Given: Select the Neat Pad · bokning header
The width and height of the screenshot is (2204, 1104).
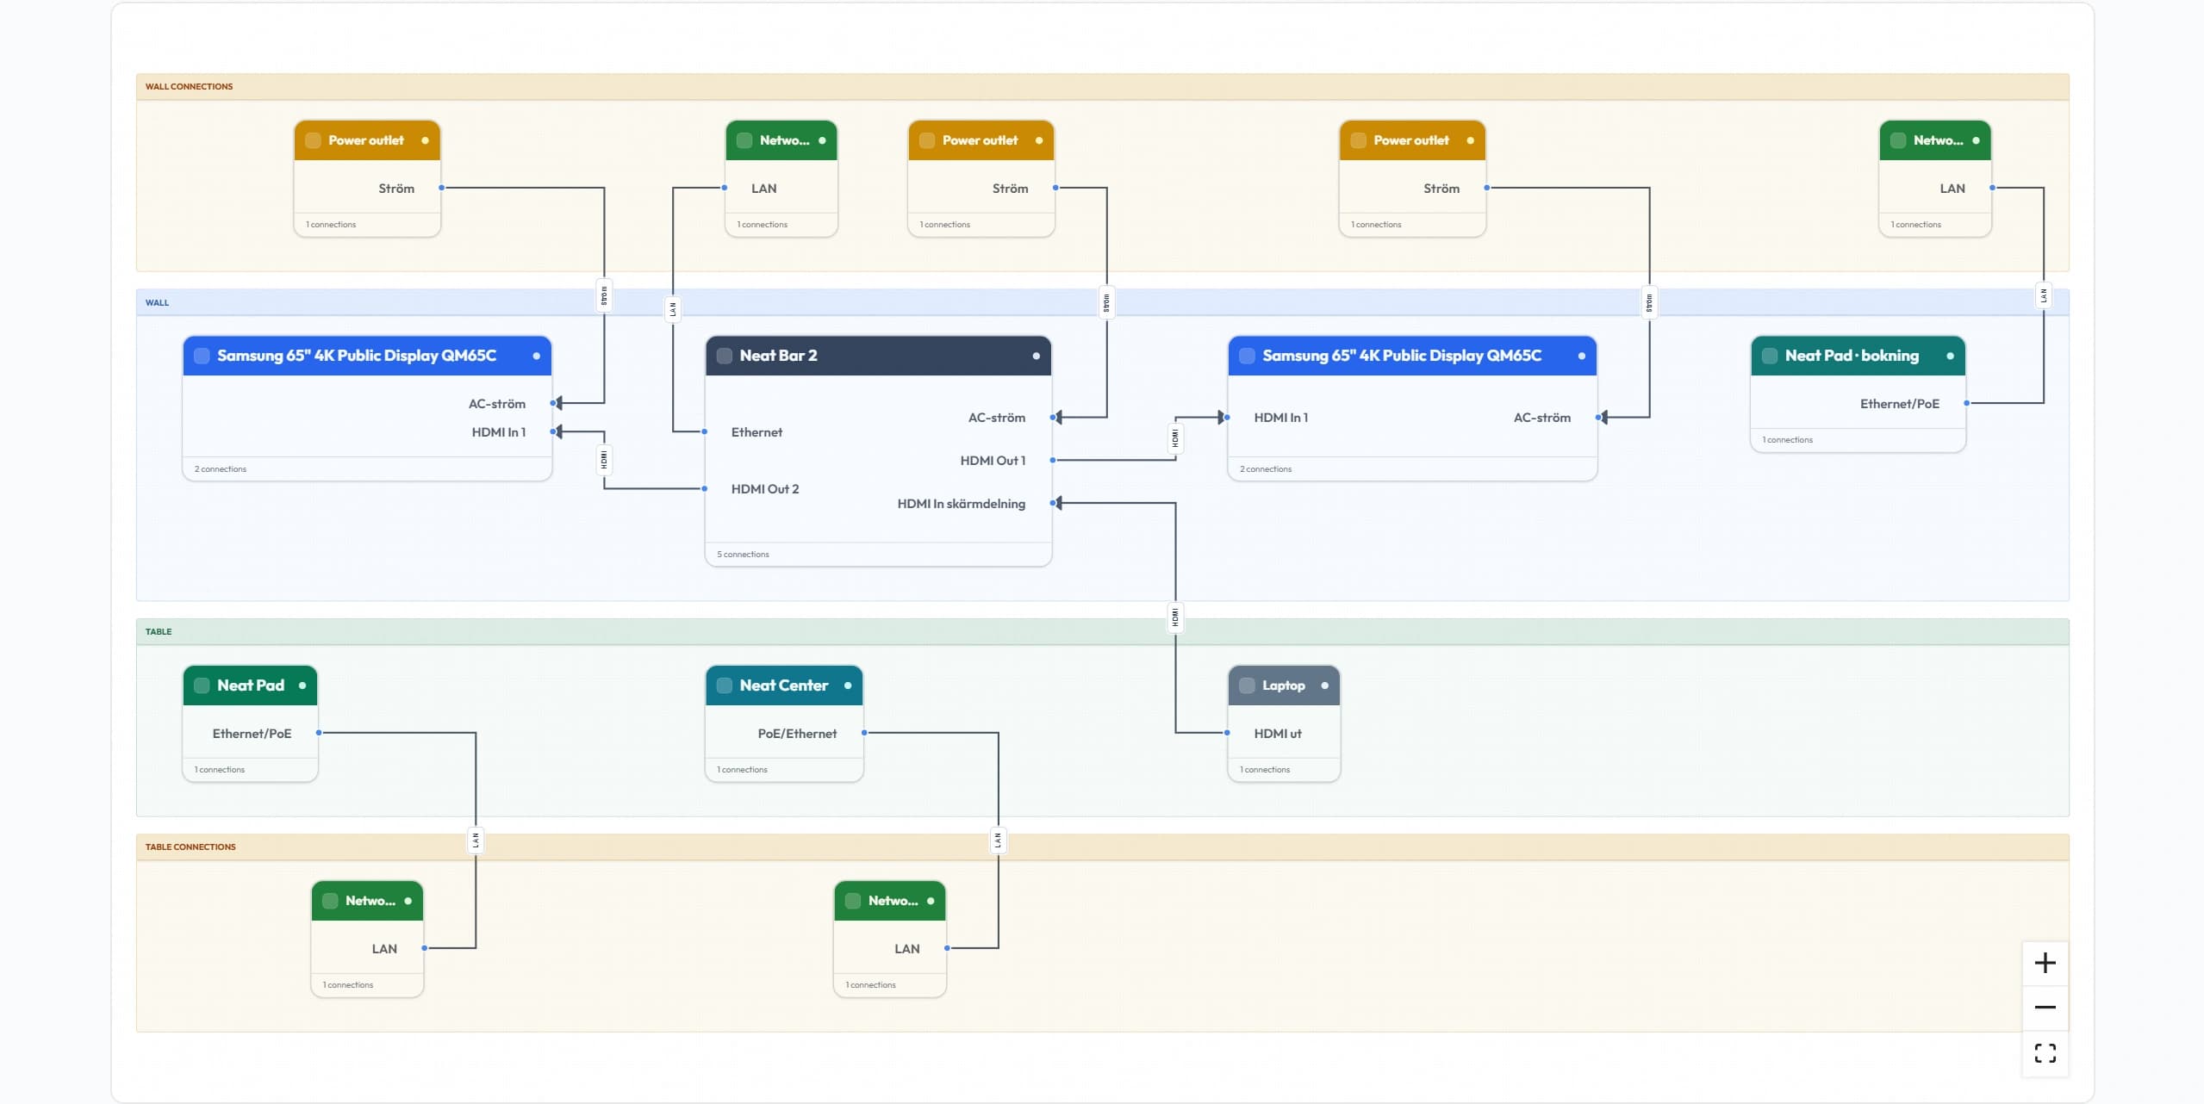Looking at the screenshot, I should [1858, 356].
